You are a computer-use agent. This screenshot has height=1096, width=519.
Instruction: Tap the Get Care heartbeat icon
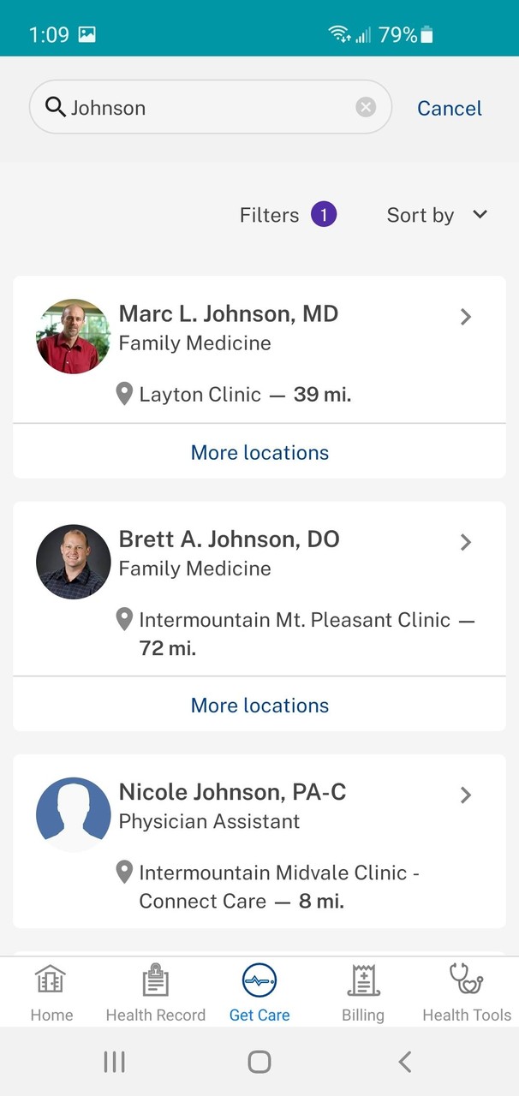pos(259,981)
